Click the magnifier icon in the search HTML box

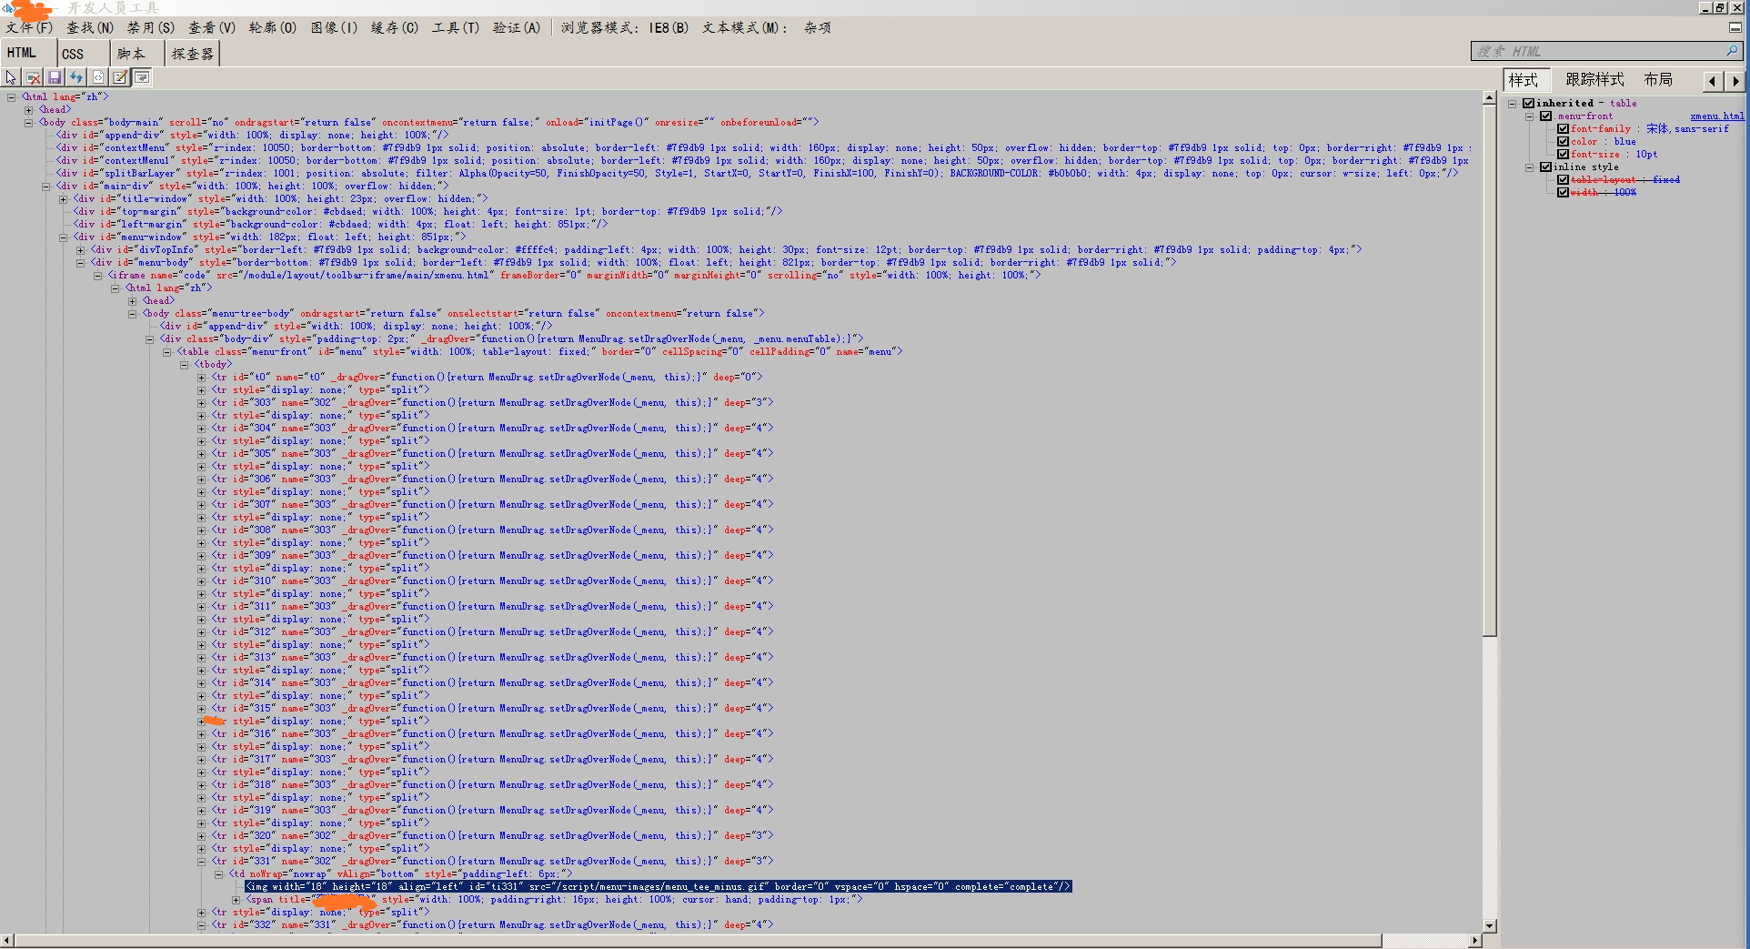click(x=1732, y=51)
